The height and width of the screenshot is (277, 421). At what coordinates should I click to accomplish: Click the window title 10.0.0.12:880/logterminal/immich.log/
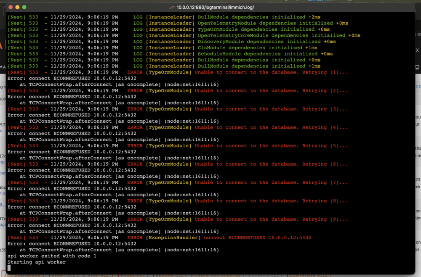click(x=215, y=8)
